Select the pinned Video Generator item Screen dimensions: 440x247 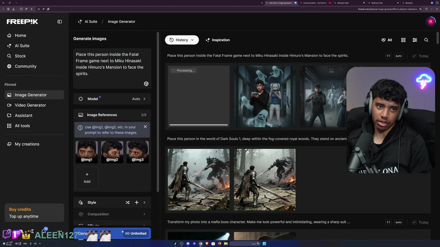(34, 105)
